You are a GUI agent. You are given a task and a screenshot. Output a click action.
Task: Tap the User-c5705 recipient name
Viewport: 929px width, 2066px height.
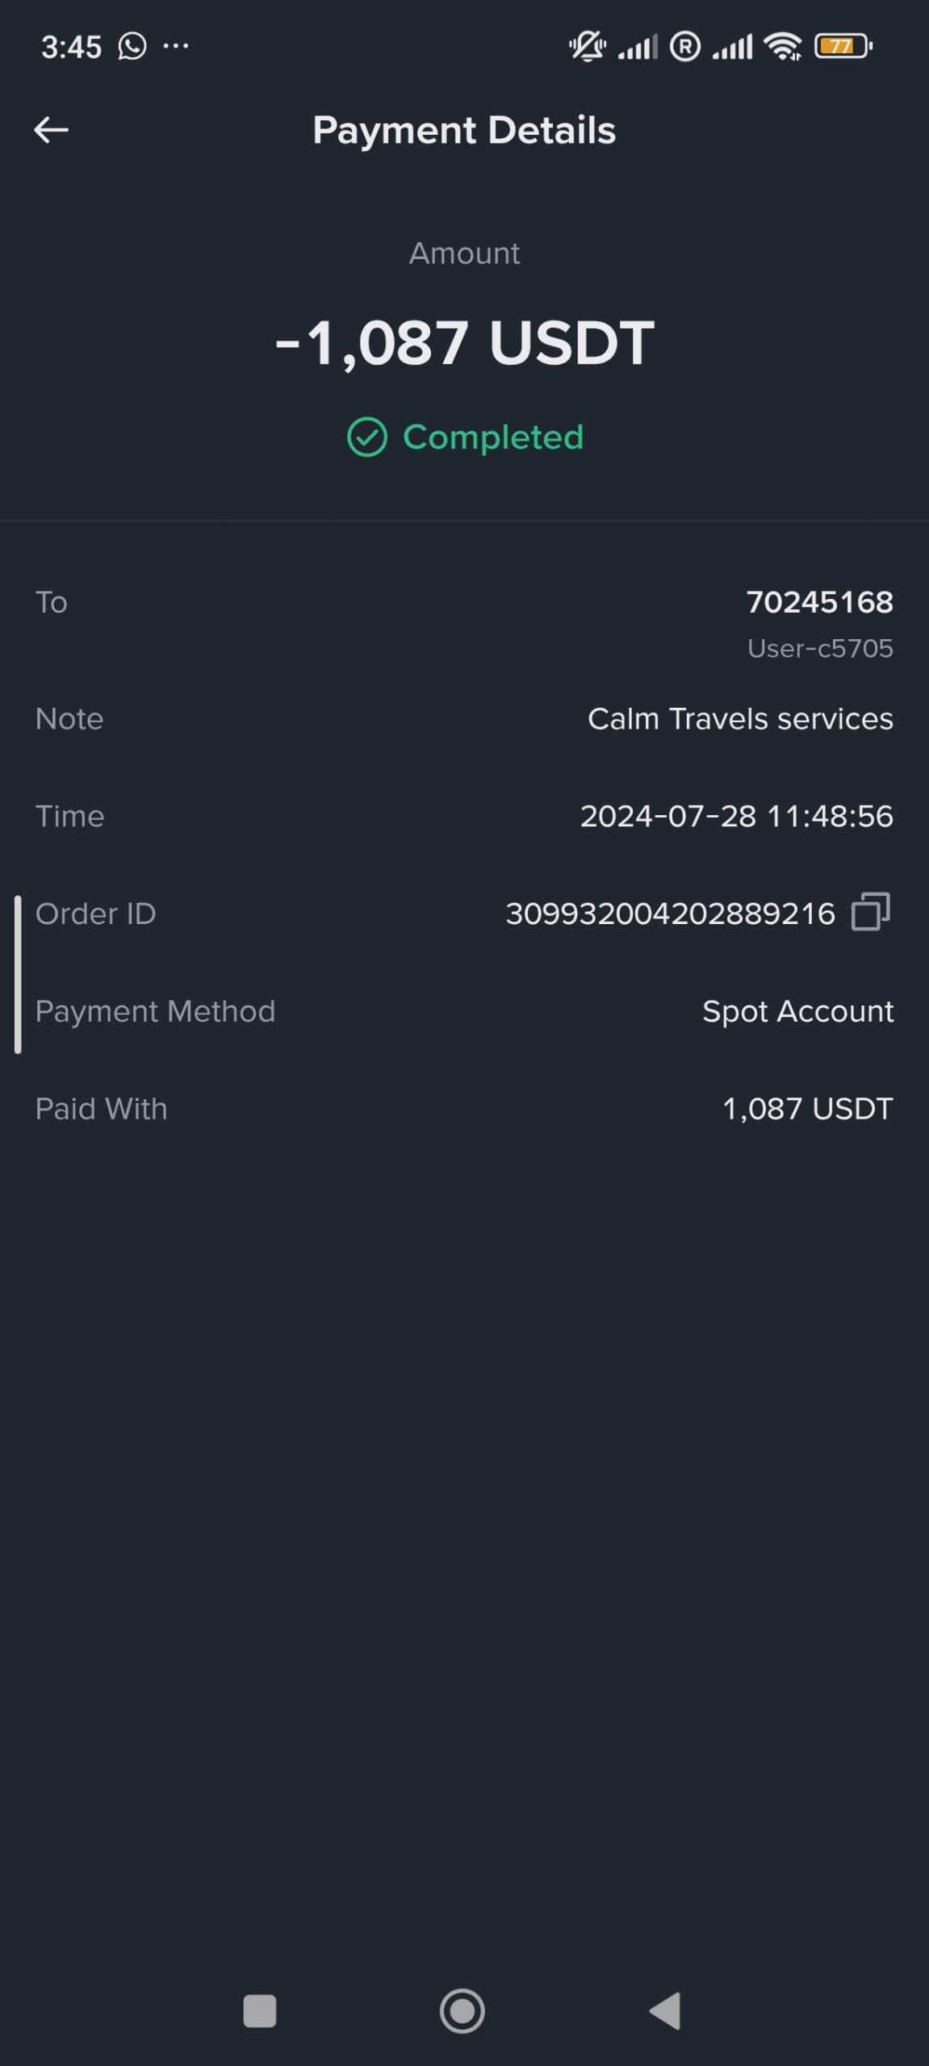pyautogui.click(x=820, y=648)
